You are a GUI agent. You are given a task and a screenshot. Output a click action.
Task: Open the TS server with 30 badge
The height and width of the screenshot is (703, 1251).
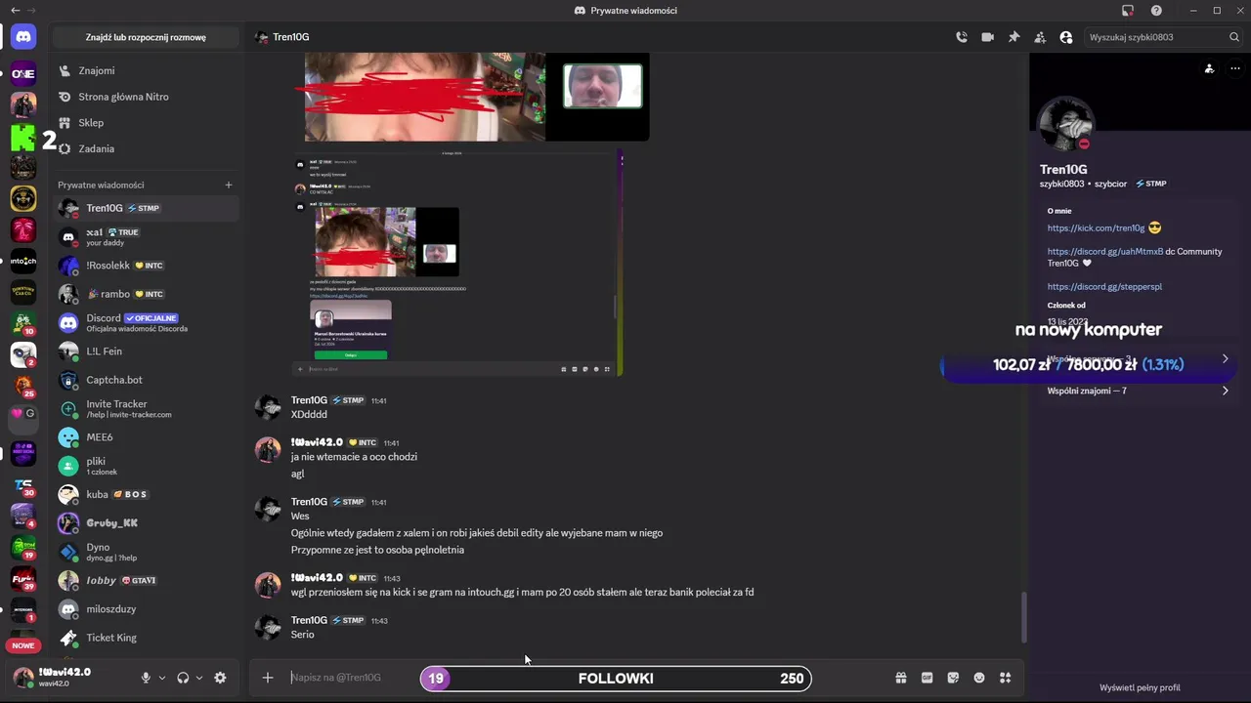23,485
